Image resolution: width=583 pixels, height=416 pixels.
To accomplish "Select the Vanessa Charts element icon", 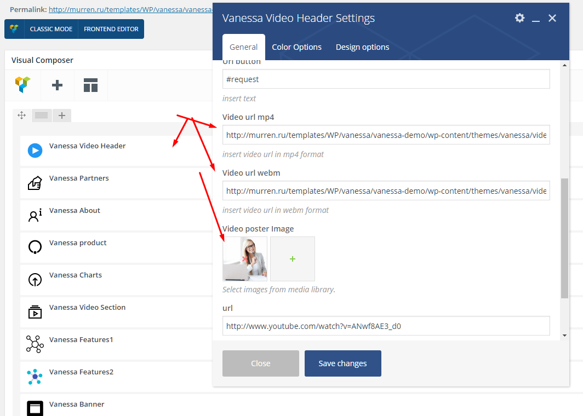I will (x=35, y=280).
